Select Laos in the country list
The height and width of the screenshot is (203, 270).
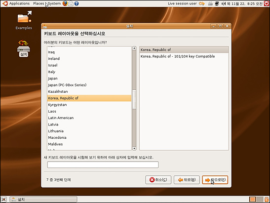(89, 111)
